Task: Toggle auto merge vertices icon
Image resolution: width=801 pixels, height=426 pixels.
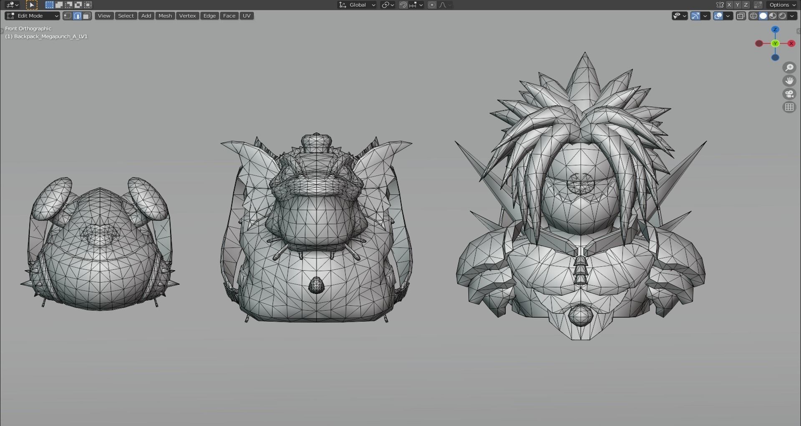Action: [758, 5]
